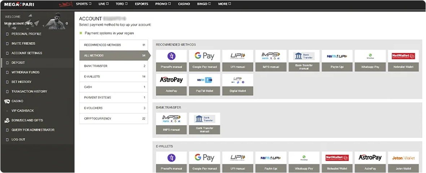Choose Bank Transfer manual under Bank Transfer section
The height and width of the screenshot is (173, 426).
coord(205,123)
